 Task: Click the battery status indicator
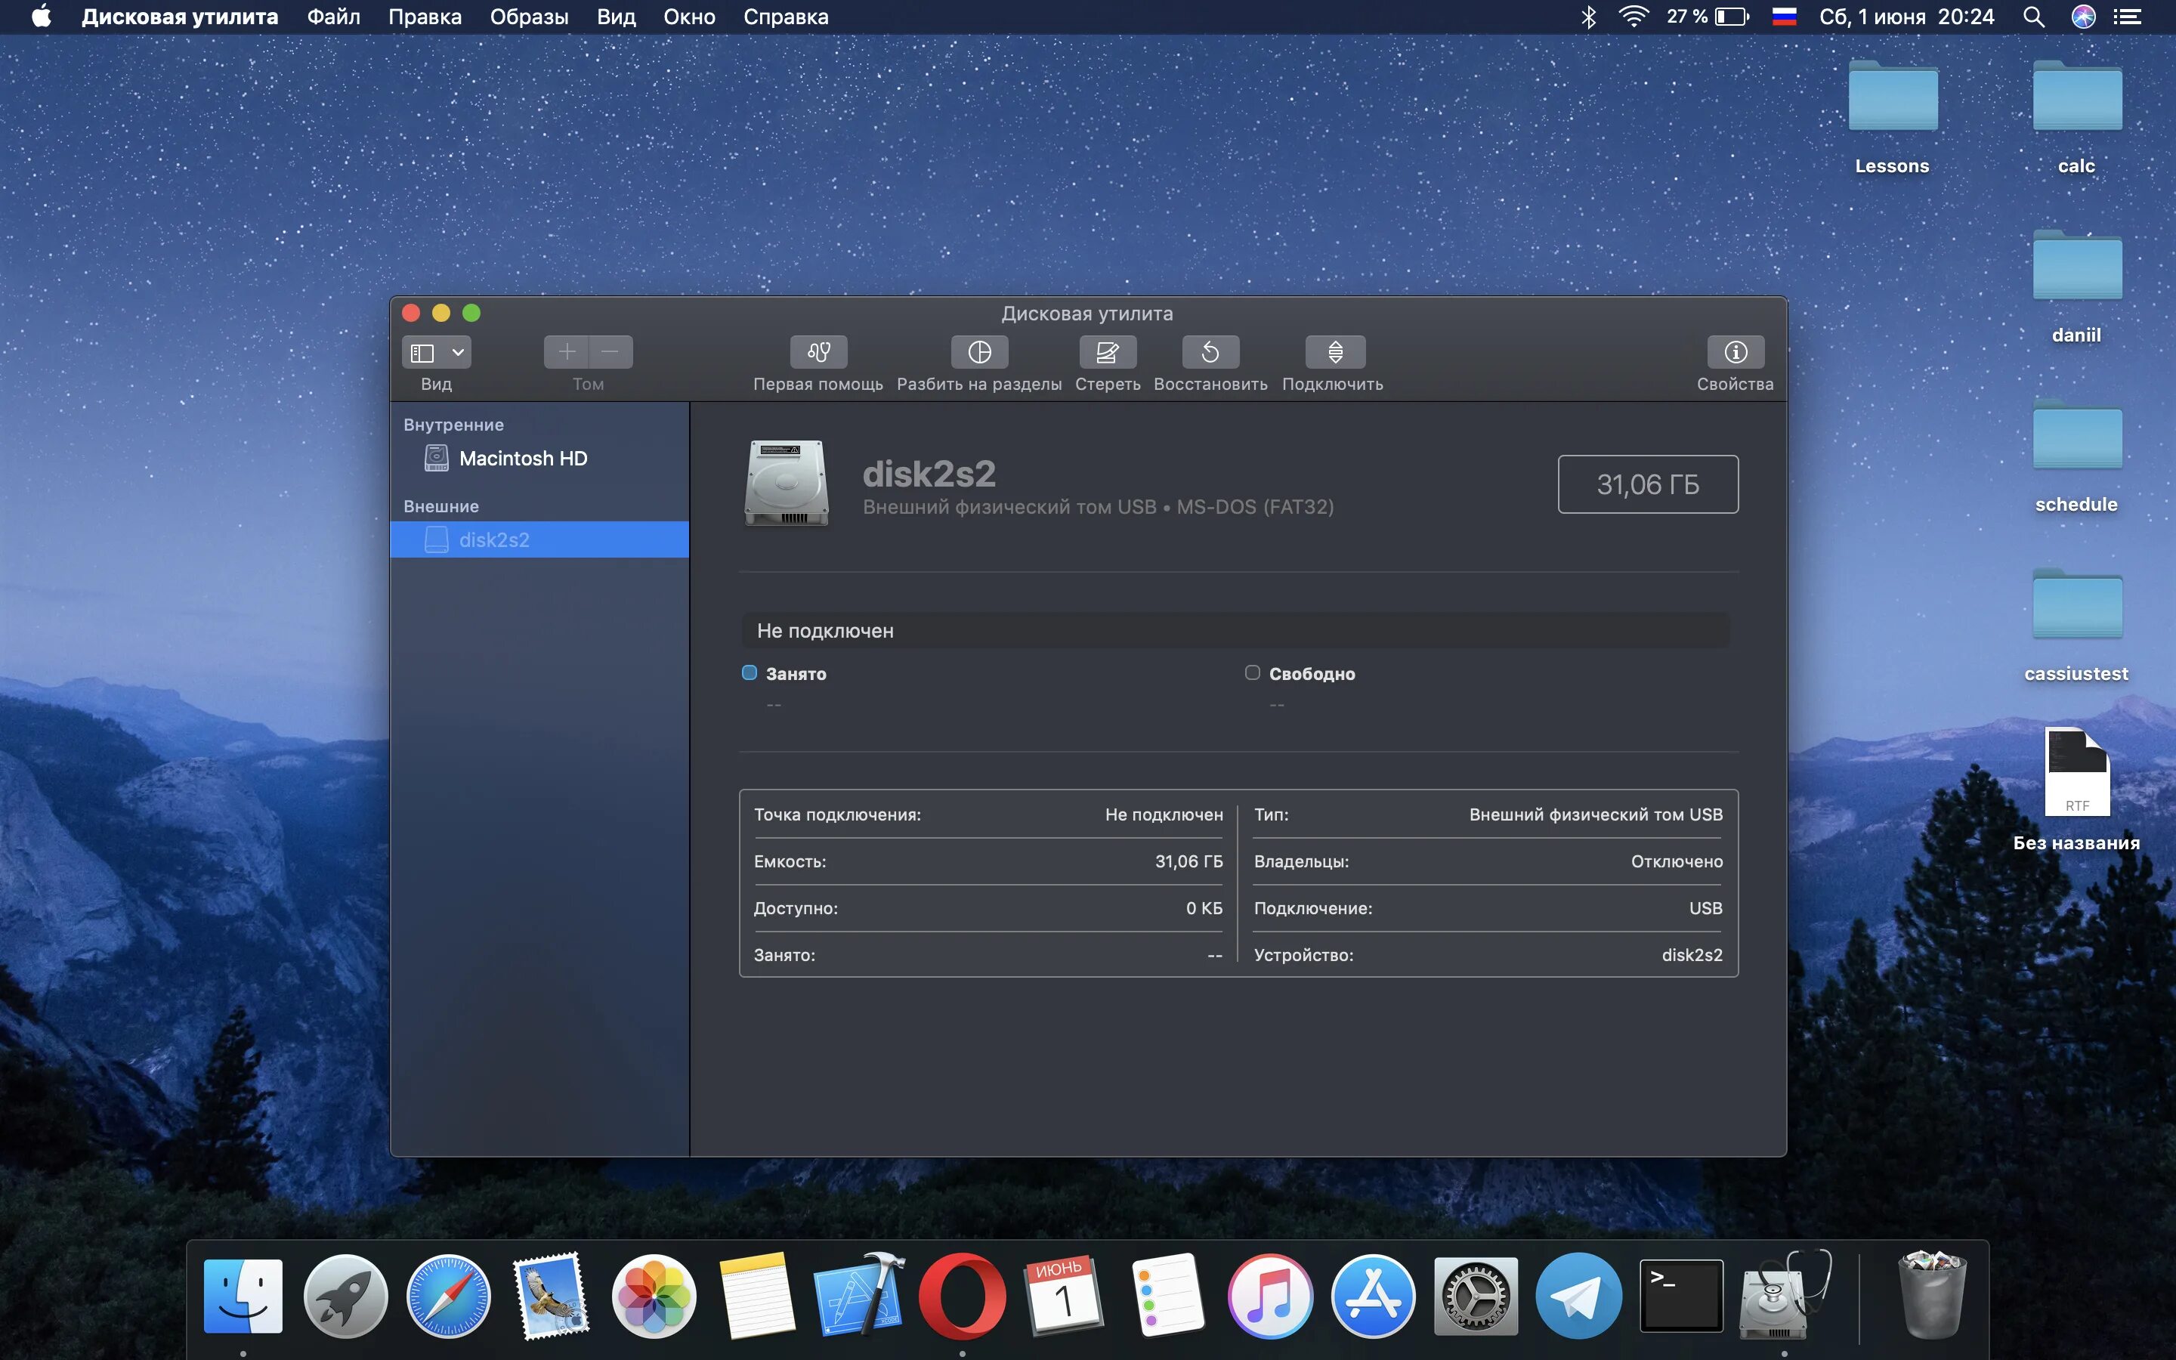point(1730,17)
